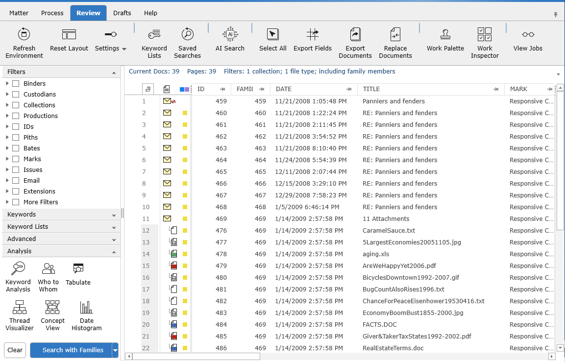565x362 pixels.
Task: Click the document type column icon
Action: [167, 89]
